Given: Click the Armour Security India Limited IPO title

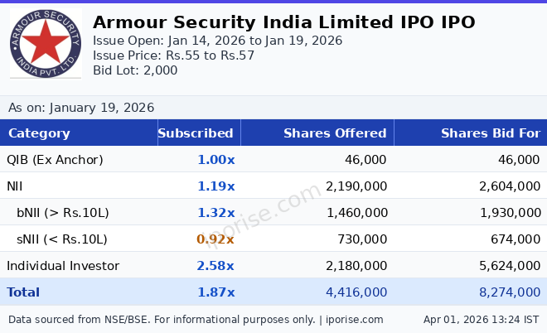Looking at the screenshot, I should point(283,22).
